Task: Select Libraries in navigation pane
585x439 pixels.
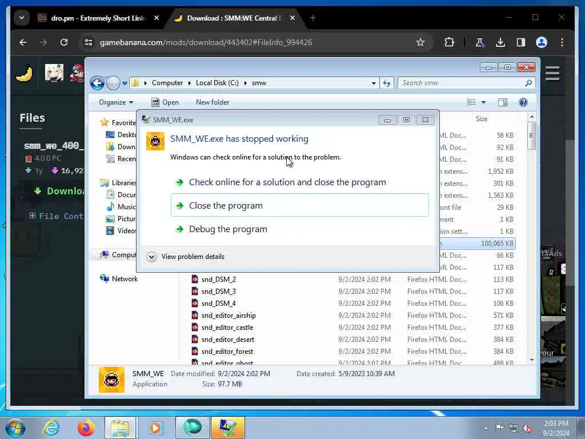Action: point(124,182)
